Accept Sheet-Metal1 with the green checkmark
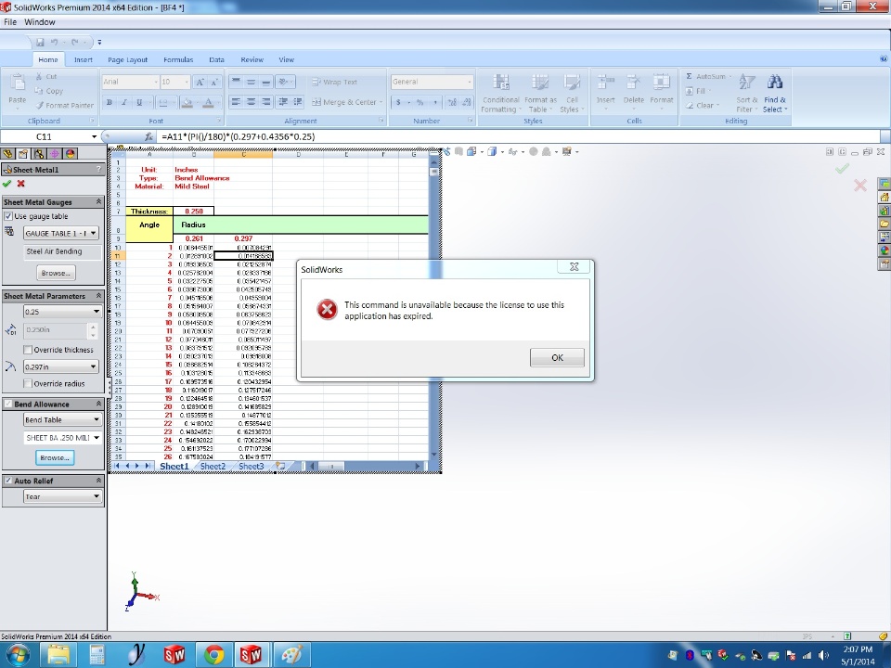Screen dimensions: 891x668 coord(6,184)
